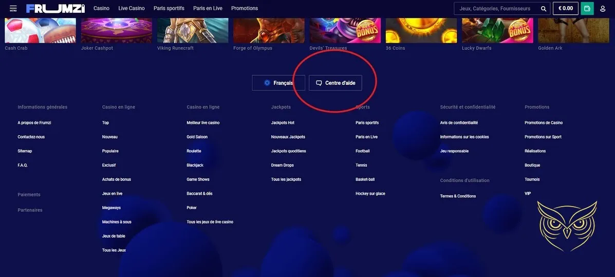Open the Populaire casino link
615x277 pixels.
pos(110,151)
